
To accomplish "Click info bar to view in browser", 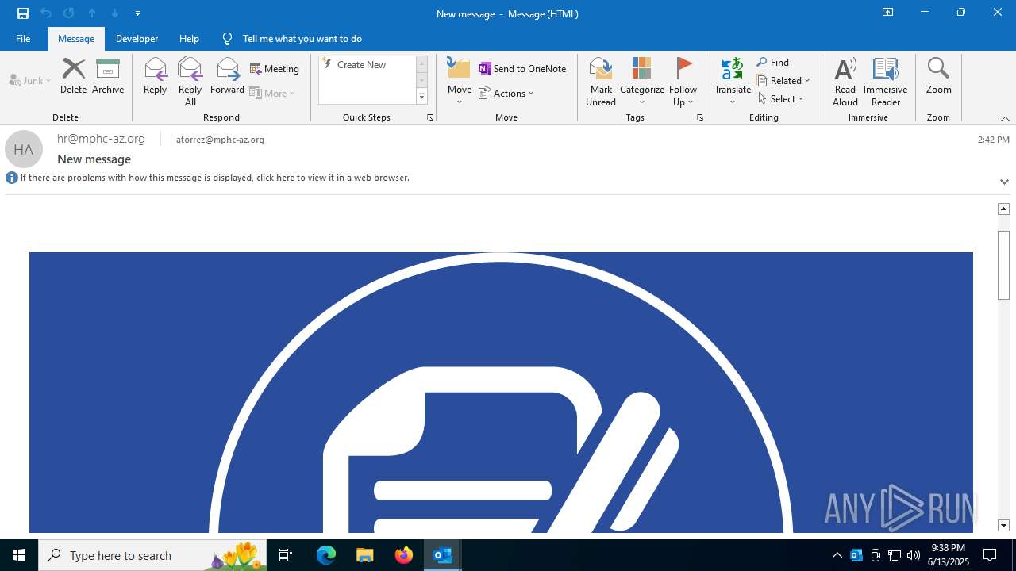I will click(x=215, y=178).
